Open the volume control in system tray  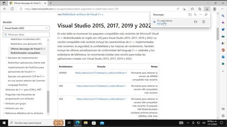[x=204, y=123]
